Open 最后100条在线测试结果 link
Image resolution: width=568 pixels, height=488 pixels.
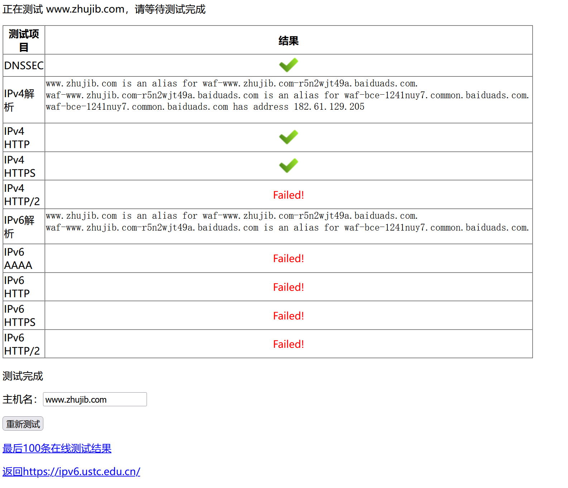(x=57, y=448)
